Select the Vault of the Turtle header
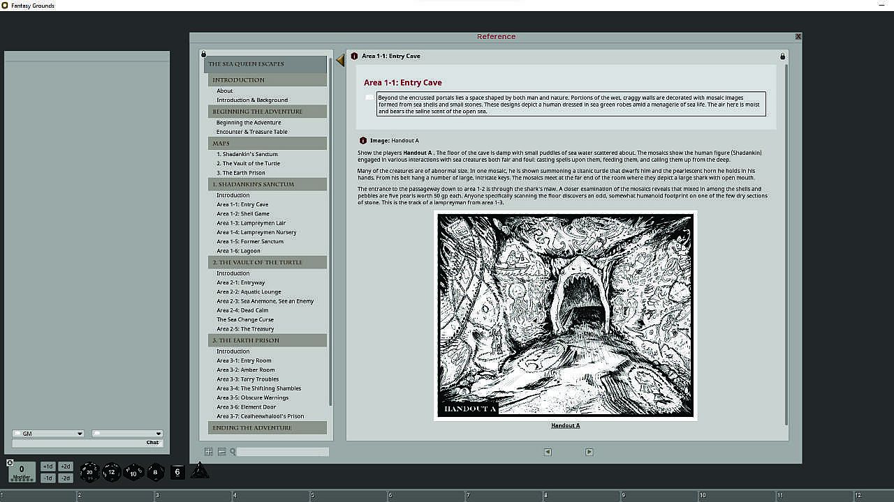This screenshot has height=502, width=894. [267, 262]
